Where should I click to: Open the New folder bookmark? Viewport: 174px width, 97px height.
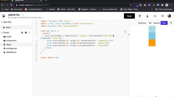coord(17,9)
